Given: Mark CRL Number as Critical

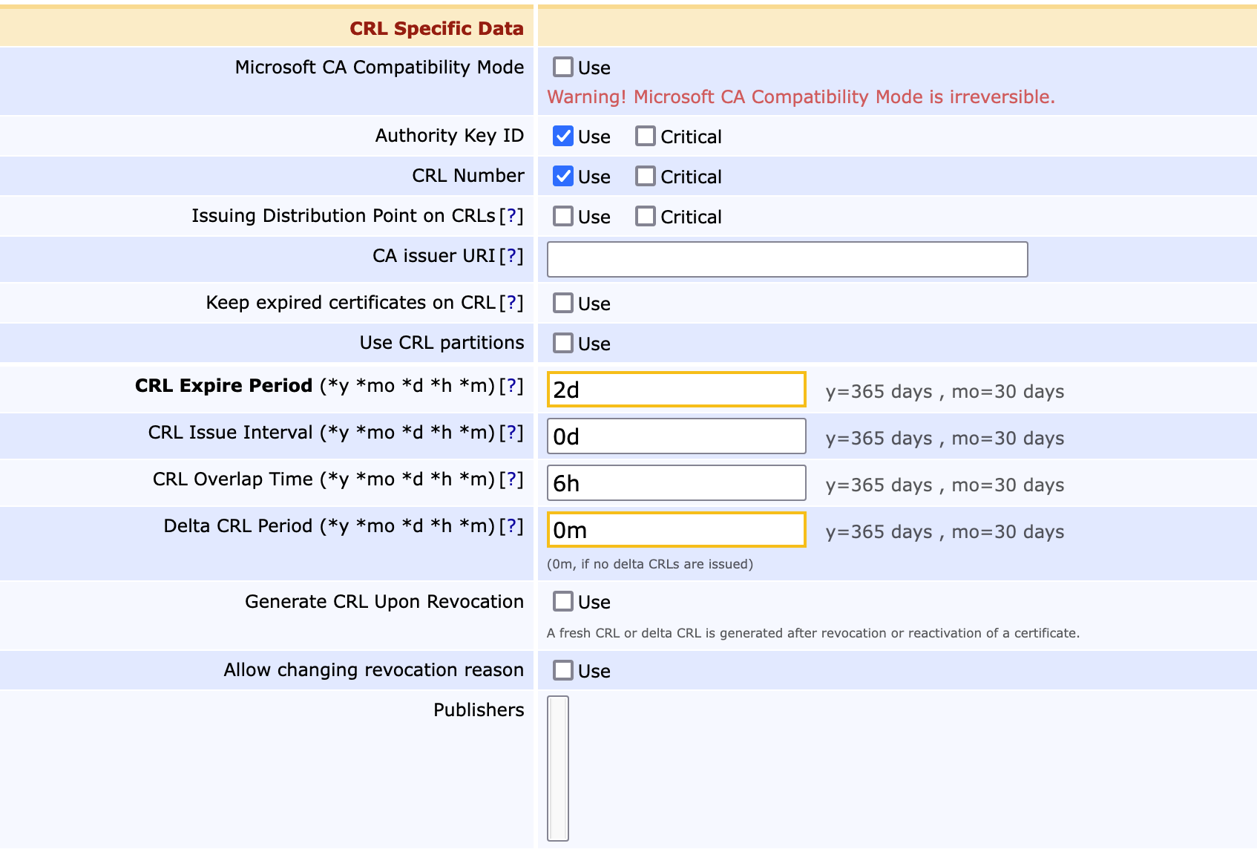Looking at the screenshot, I should (646, 177).
